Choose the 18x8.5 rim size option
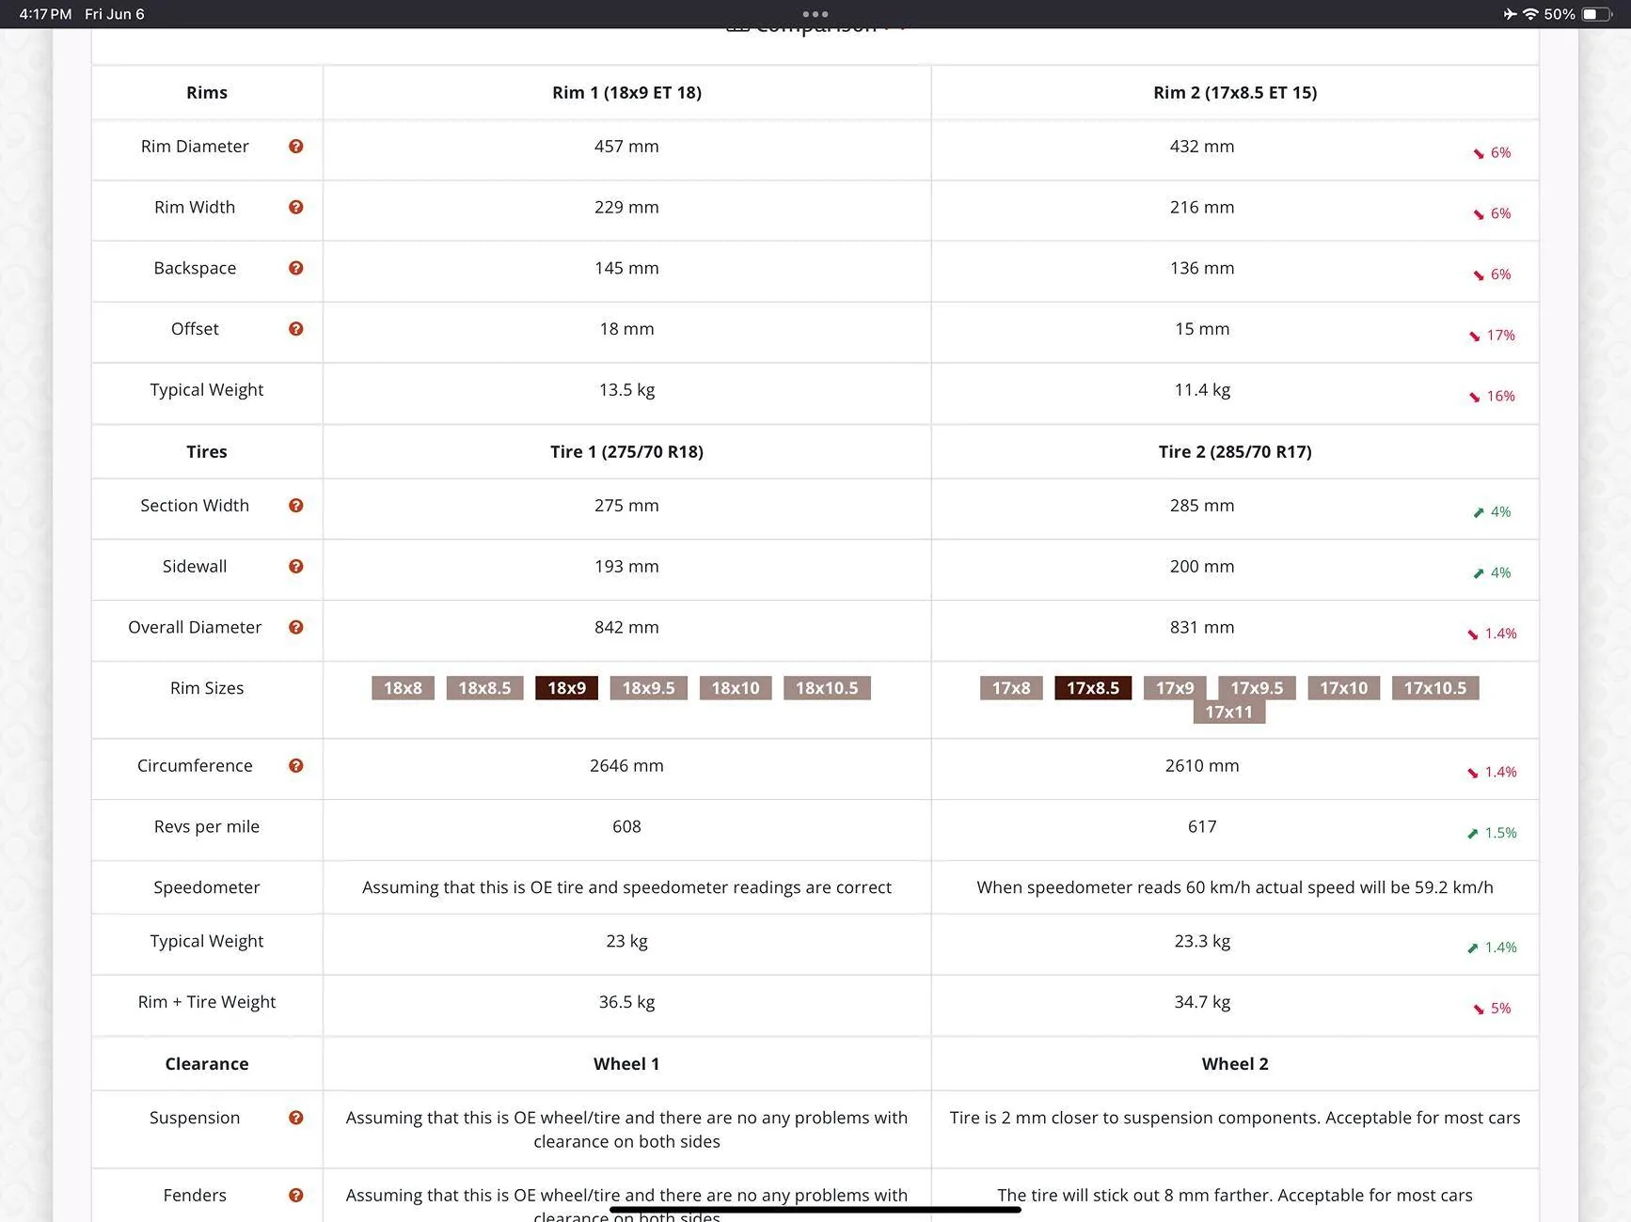 coord(484,688)
